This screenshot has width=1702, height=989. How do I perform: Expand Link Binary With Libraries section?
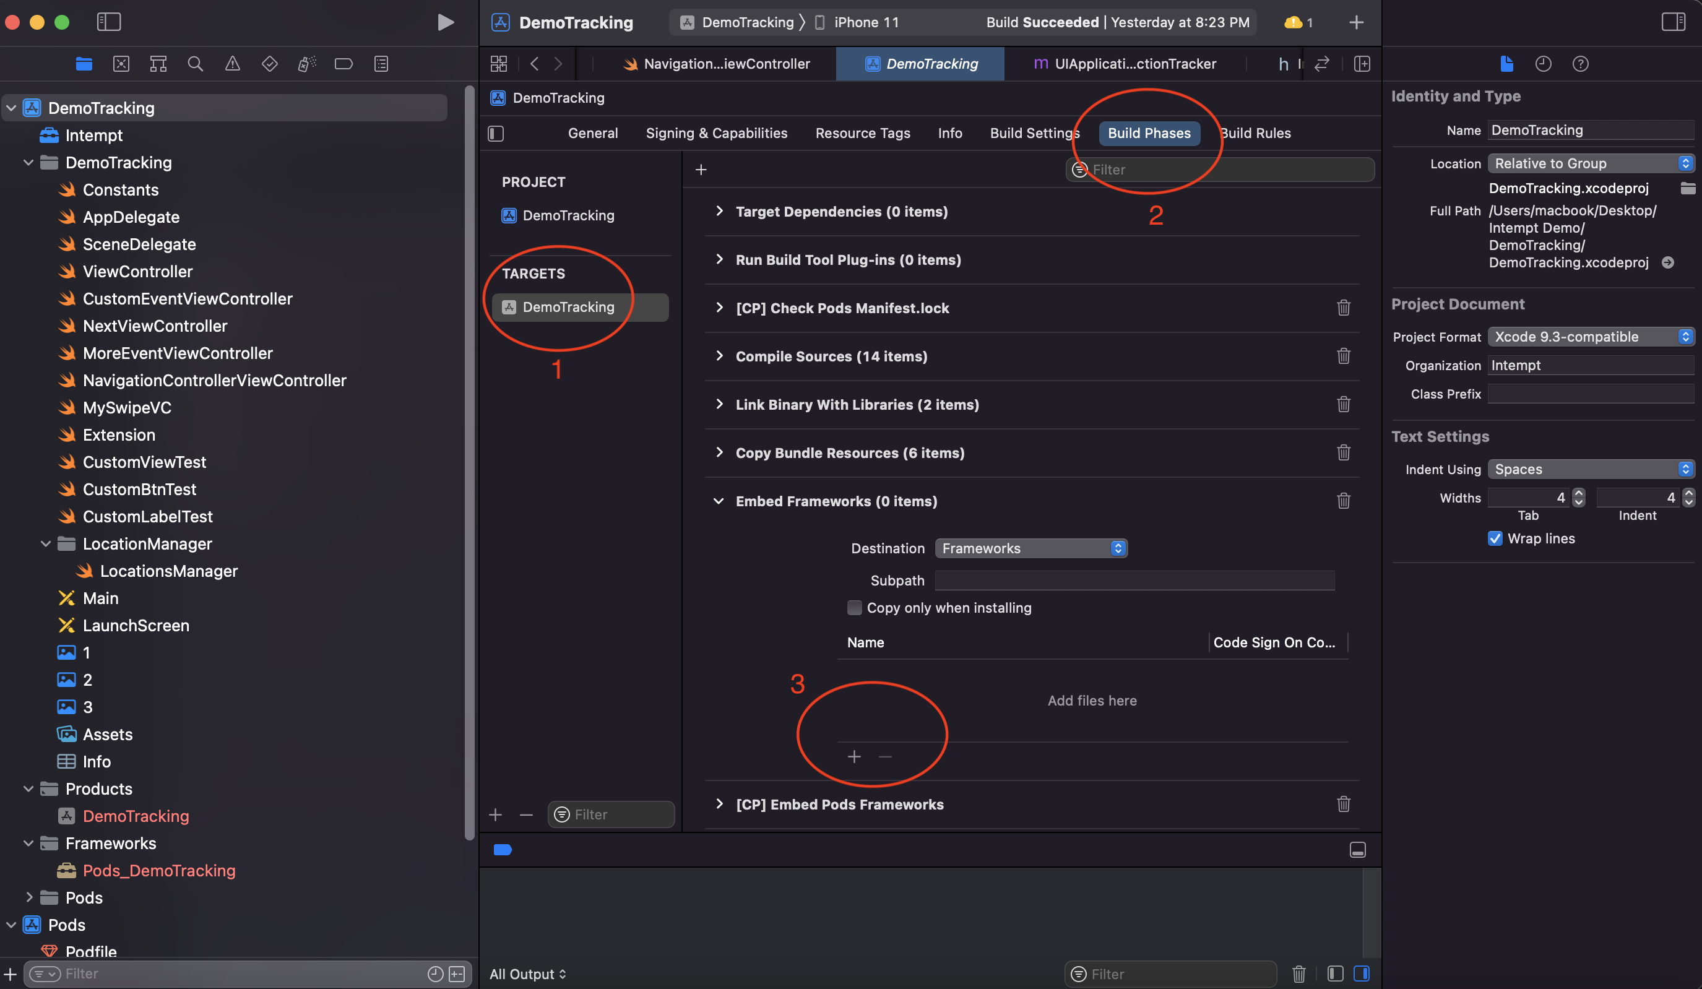pos(719,404)
